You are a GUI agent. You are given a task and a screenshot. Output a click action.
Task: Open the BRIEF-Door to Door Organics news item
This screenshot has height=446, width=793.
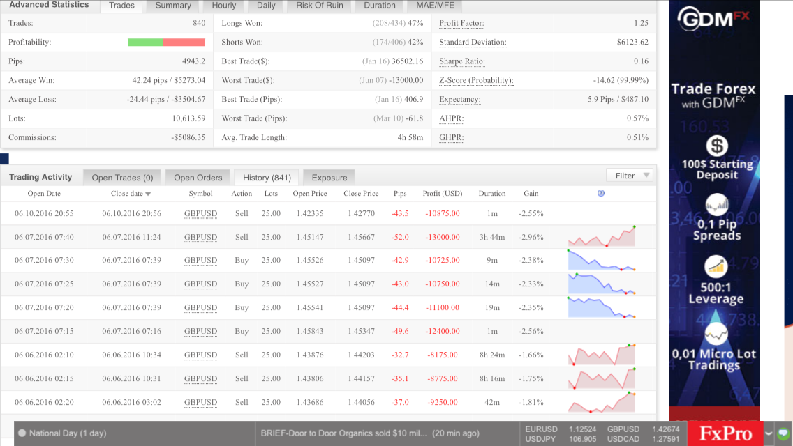point(370,433)
